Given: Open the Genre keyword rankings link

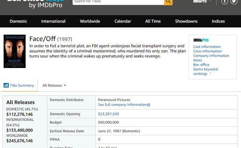Looking at the screenshot, I should coord(206,71).
